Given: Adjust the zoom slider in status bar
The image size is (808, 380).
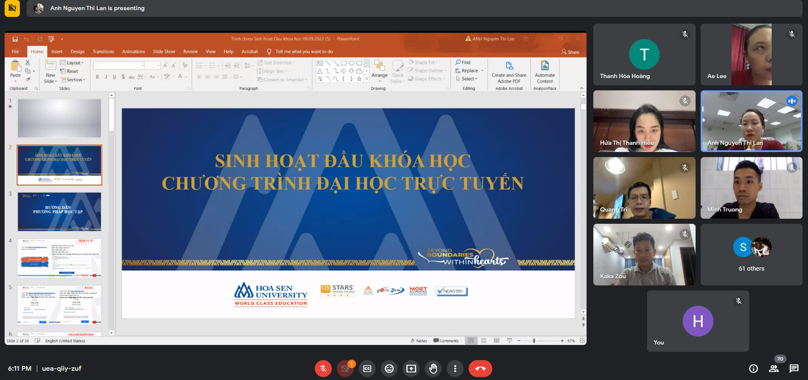Looking at the screenshot, I should pyautogui.click(x=534, y=341).
